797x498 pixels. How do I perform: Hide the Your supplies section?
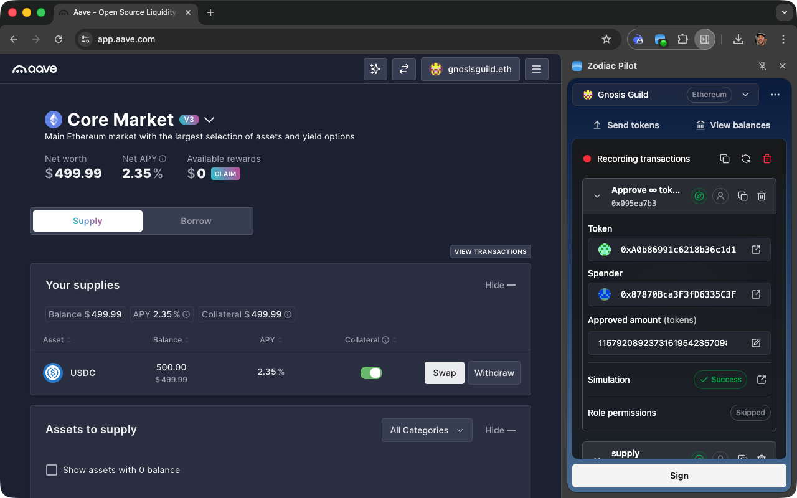[500, 285]
